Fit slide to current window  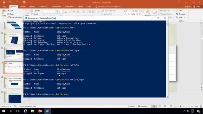coord(201,106)
